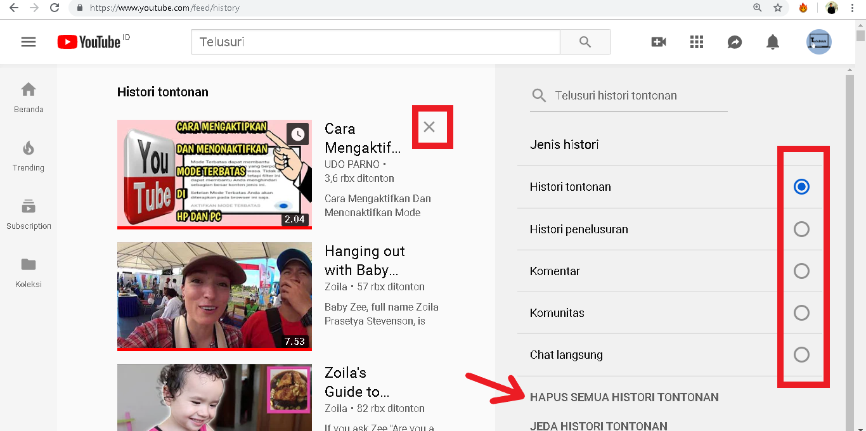866x431 pixels.
Task: Click the Jenis histori label
Action: (564, 145)
